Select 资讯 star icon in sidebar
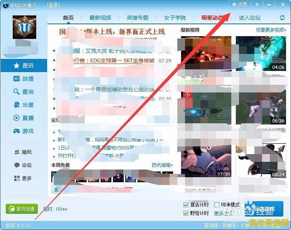The width and height of the screenshot is (291, 230). point(24,65)
